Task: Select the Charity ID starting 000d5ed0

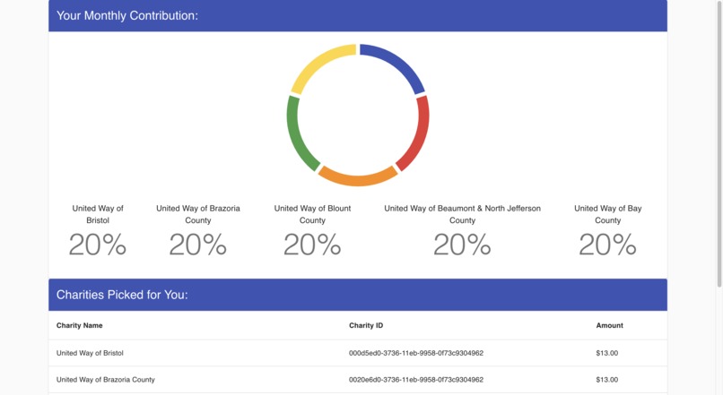Action: point(416,353)
